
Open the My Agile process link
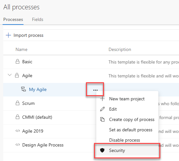pos(38,89)
